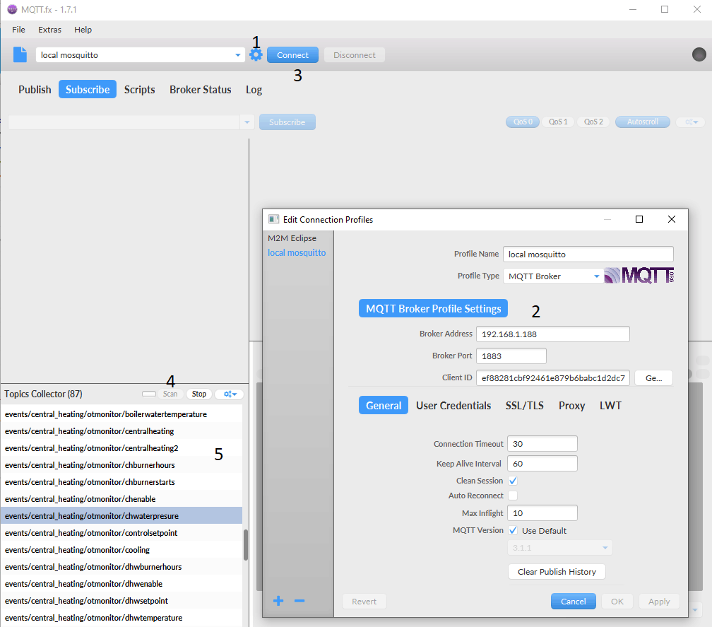This screenshot has width=712, height=627.
Task: Select QoS 0 toggle
Action: [523, 122]
